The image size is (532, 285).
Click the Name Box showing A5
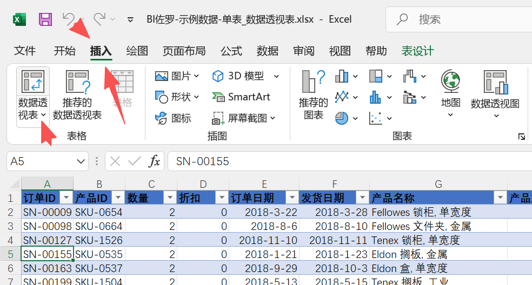[42, 161]
